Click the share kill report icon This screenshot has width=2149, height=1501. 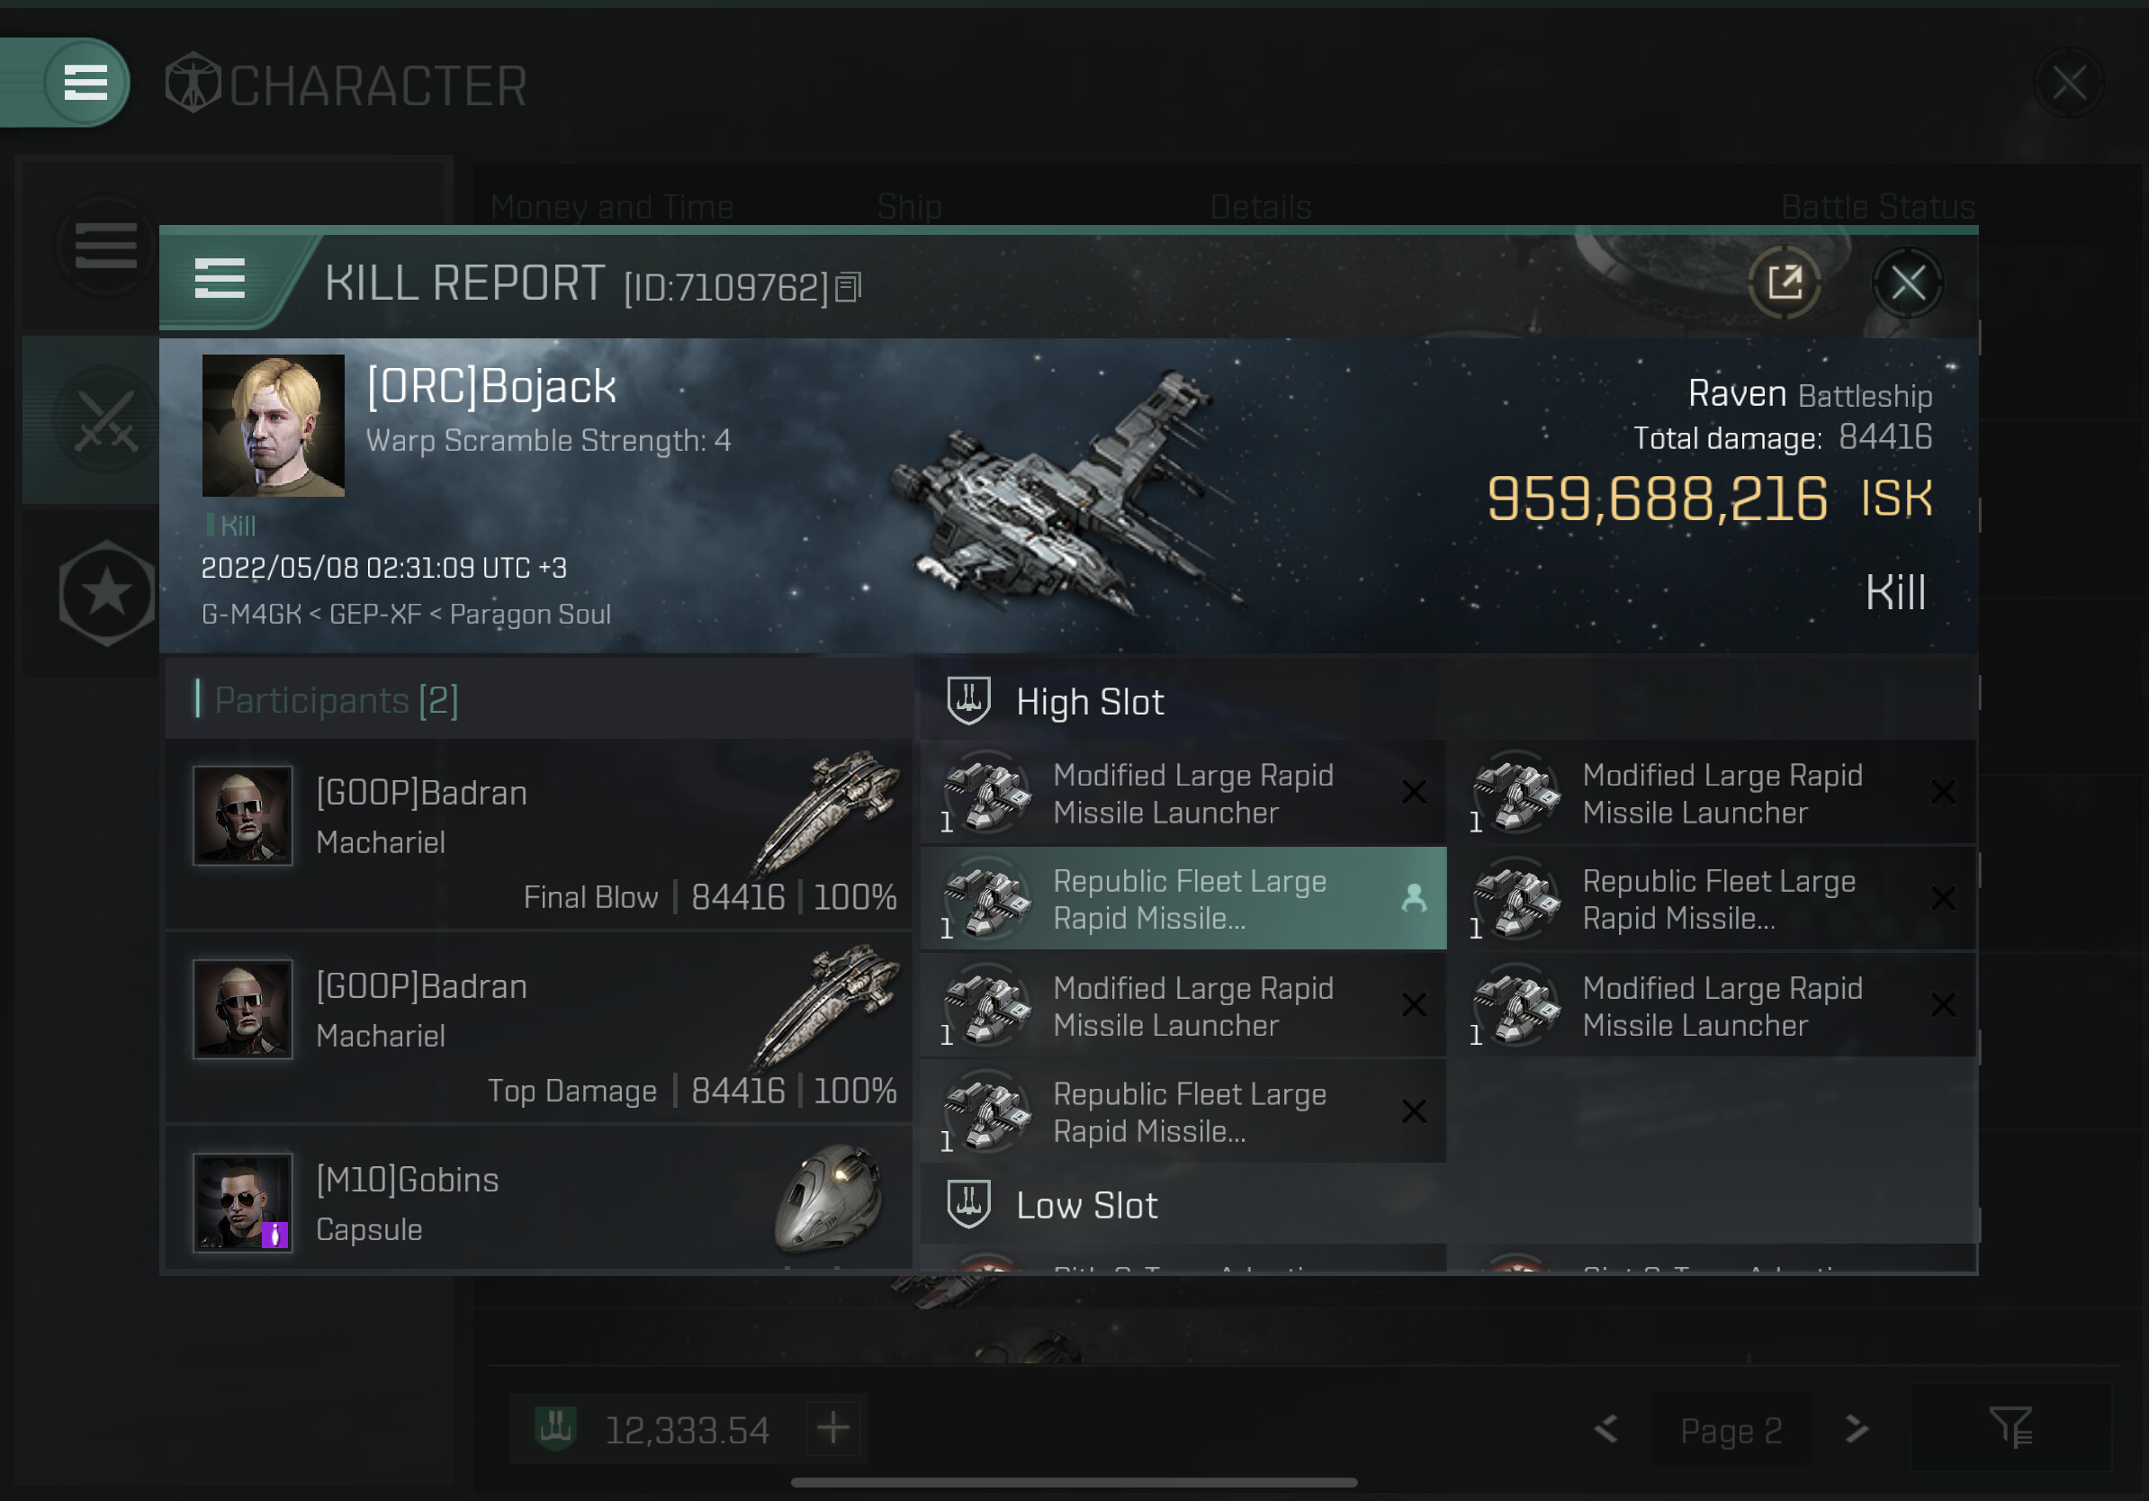pyautogui.click(x=1784, y=283)
